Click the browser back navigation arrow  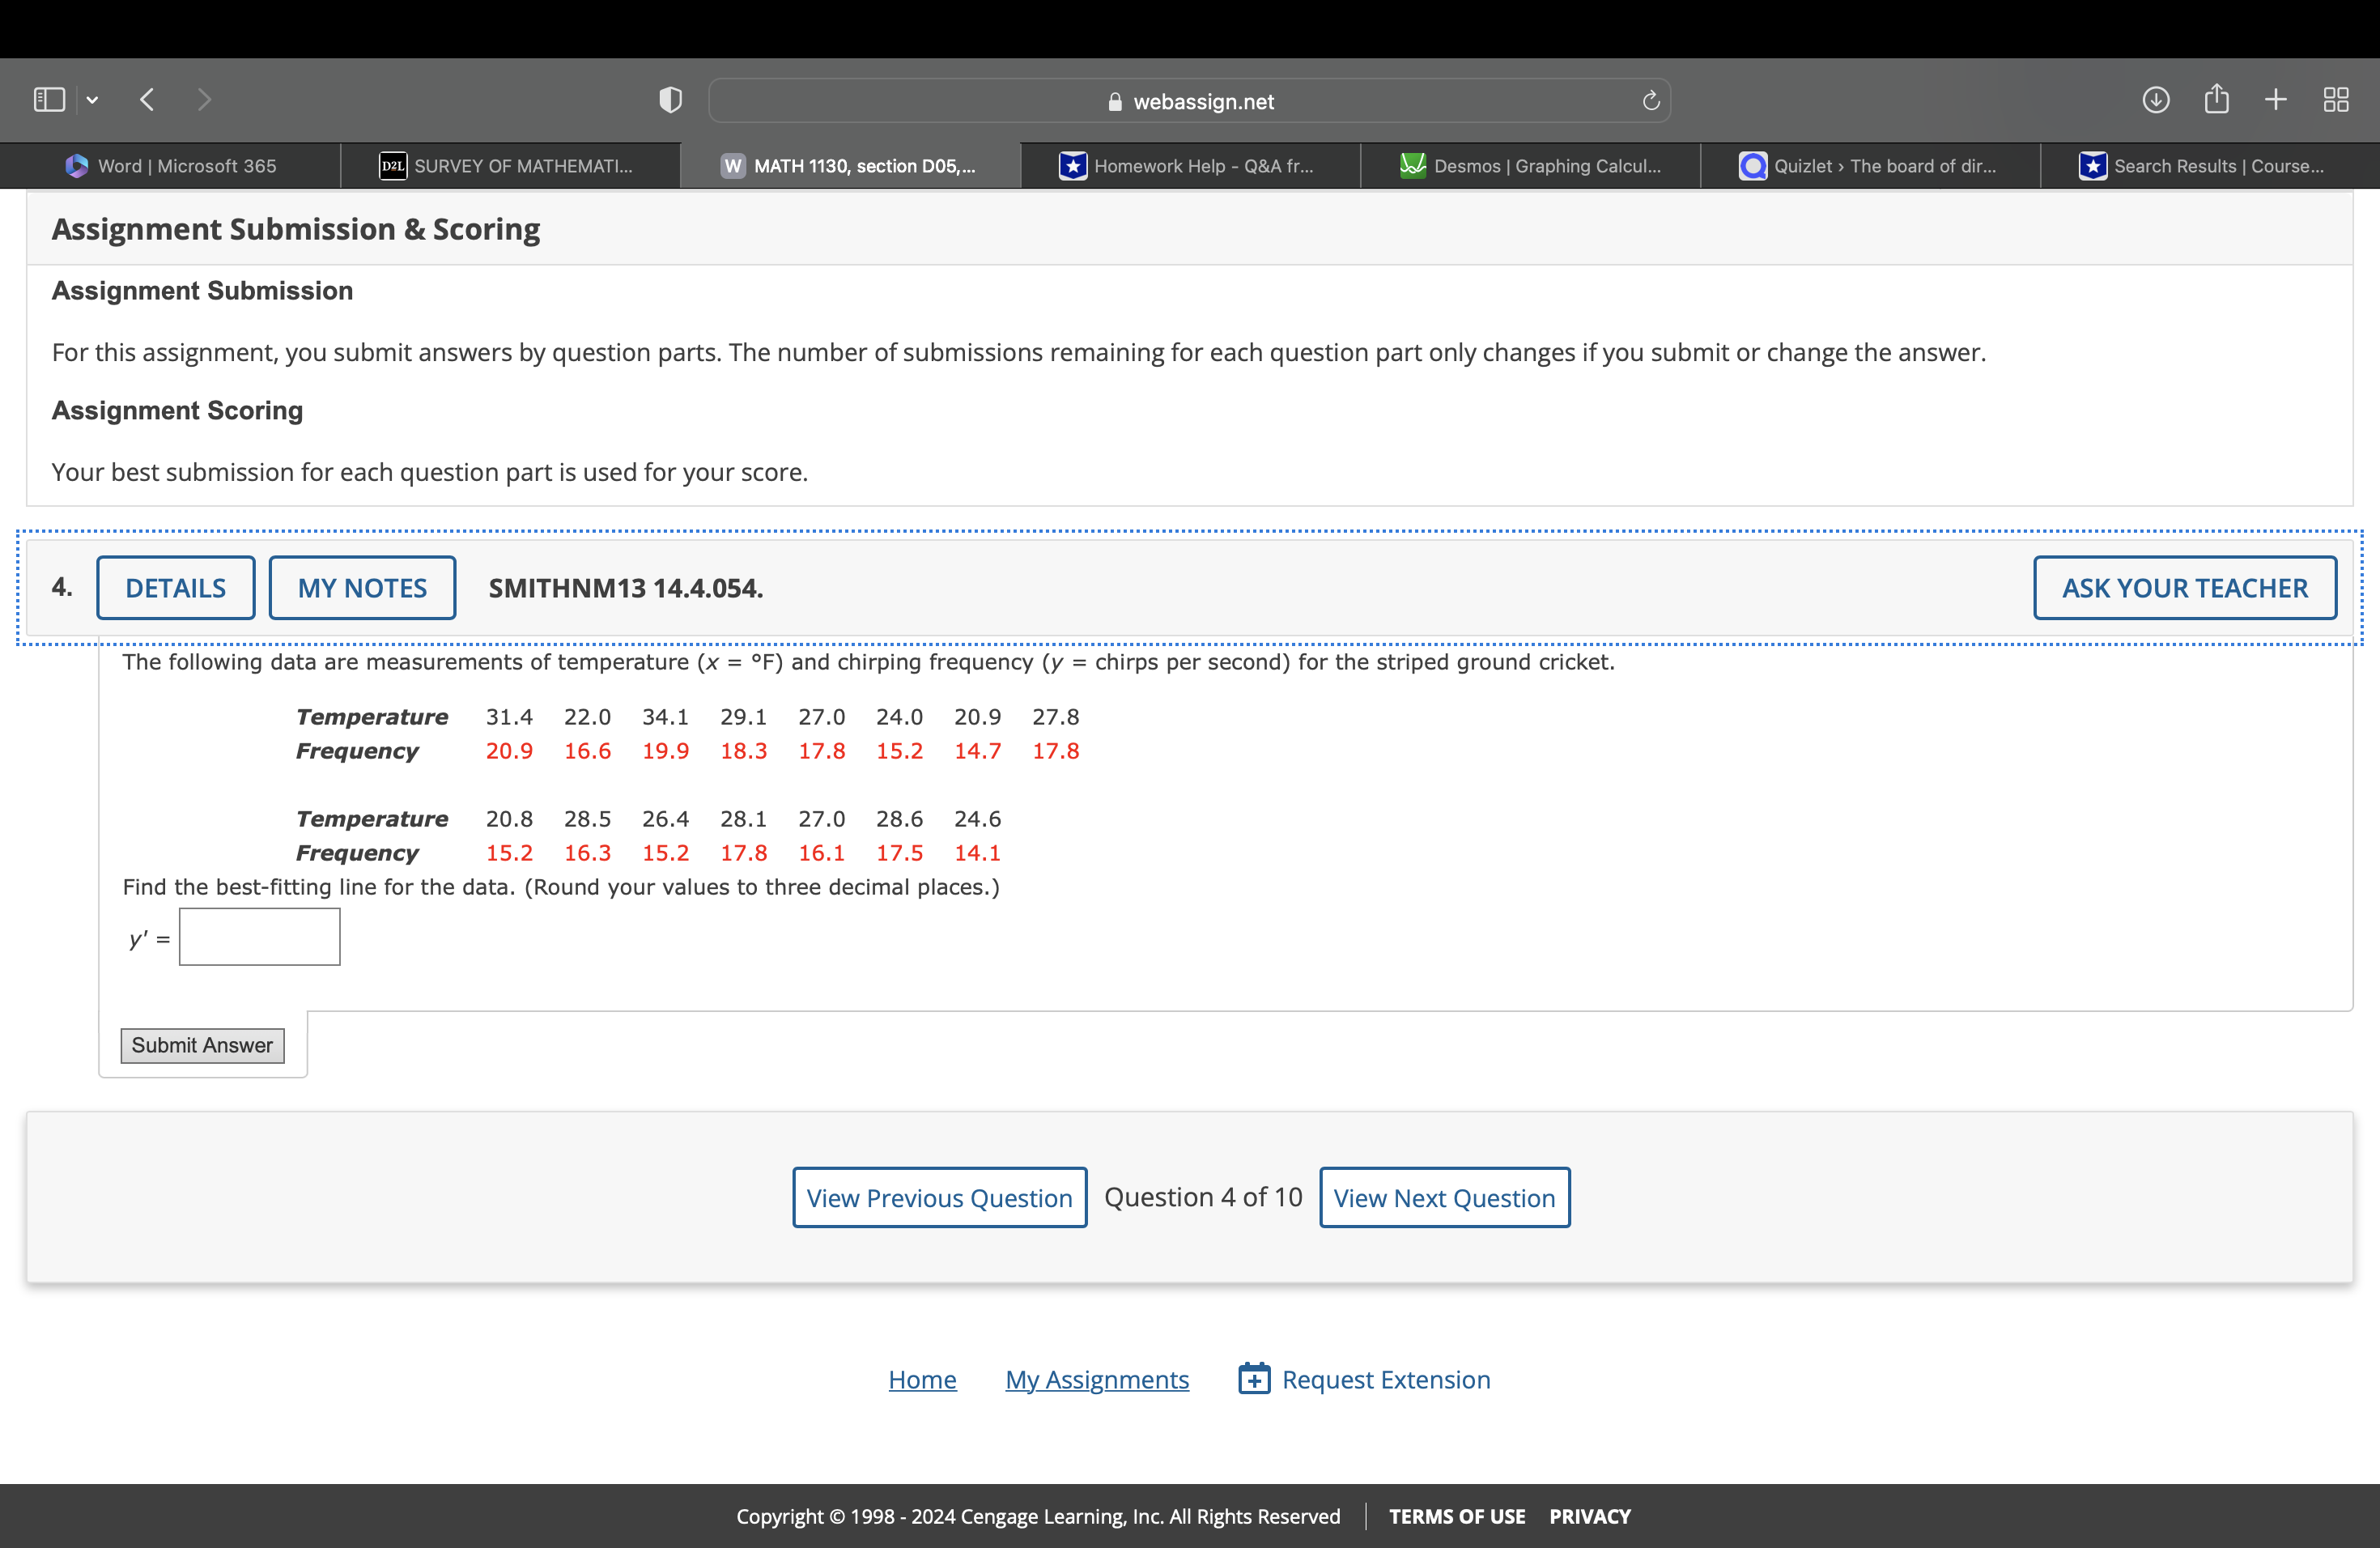point(147,99)
